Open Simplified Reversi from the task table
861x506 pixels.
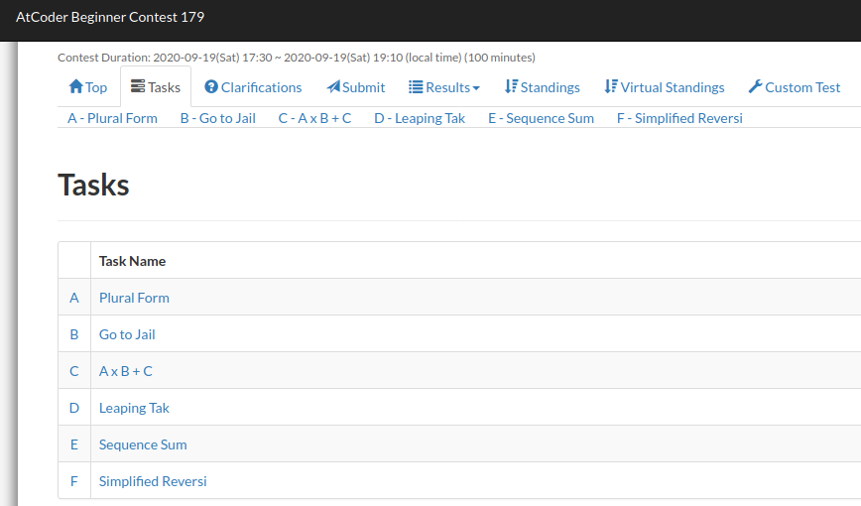point(153,481)
